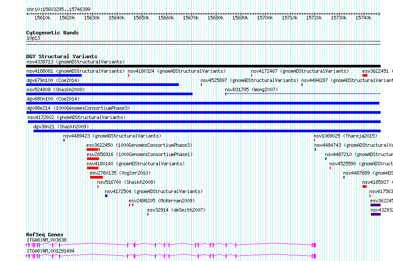Image resolution: width=393 pixels, height=261 pixels.
Task: Open the nsv4487689 variant label
Action: pyautogui.click(x=368, y=173)
